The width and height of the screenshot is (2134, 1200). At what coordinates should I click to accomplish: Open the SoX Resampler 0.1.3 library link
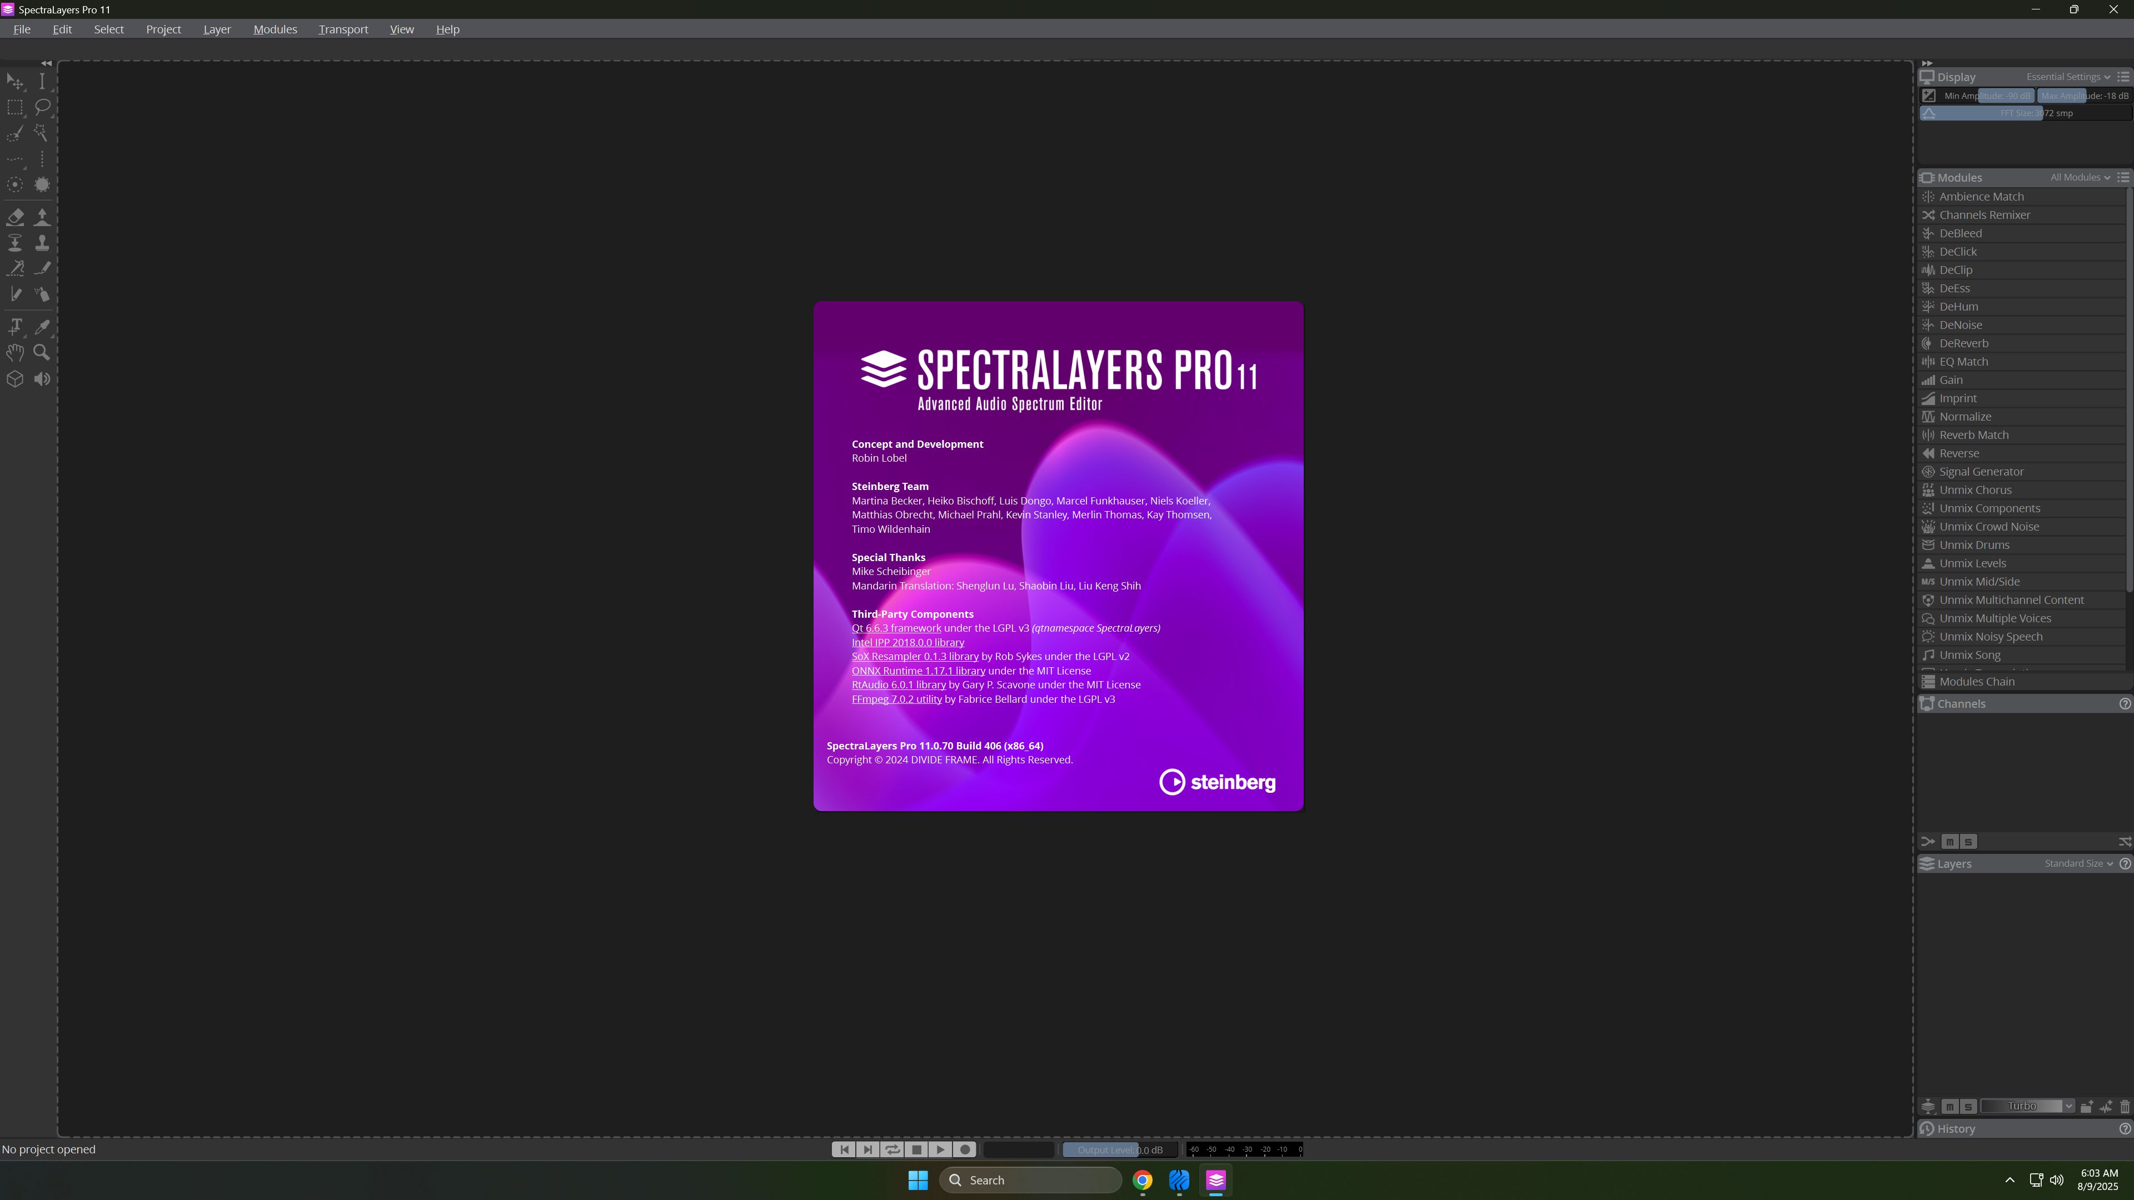click(x=915, y=657)
